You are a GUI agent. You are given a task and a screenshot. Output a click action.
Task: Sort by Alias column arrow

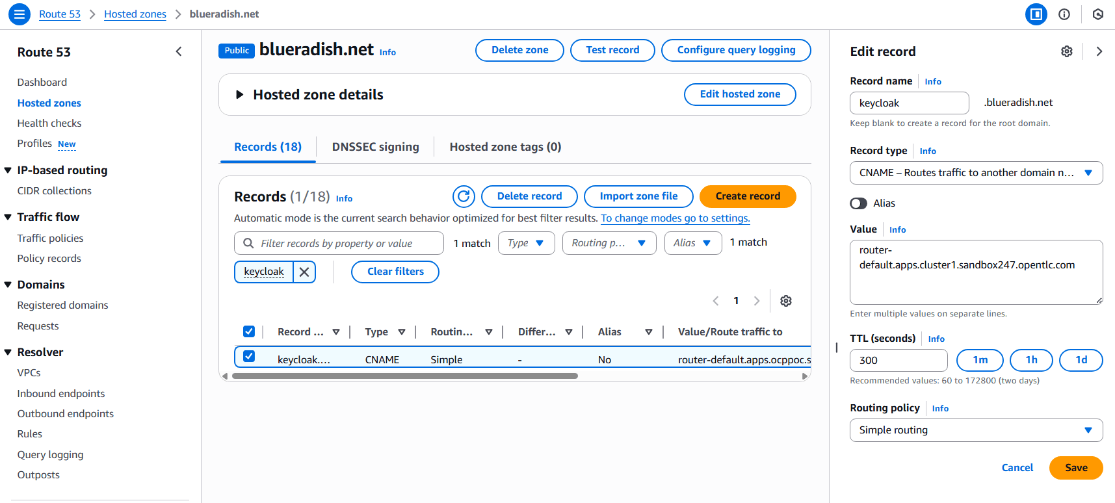click(x=649, y=332)
